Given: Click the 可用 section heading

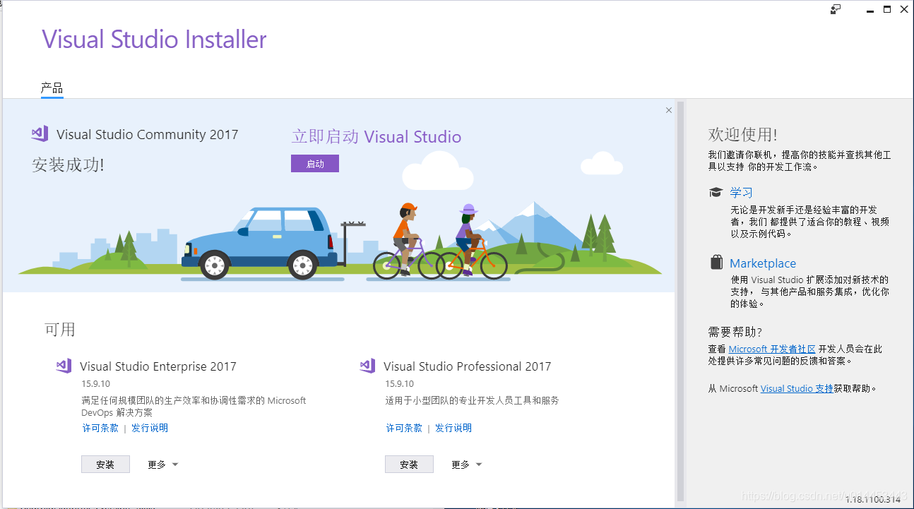Looking at the screenshot, I should click(60, 330).
